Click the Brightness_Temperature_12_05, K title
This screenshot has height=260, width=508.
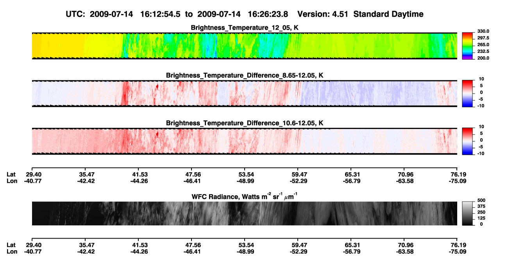[x=245, y=27]
